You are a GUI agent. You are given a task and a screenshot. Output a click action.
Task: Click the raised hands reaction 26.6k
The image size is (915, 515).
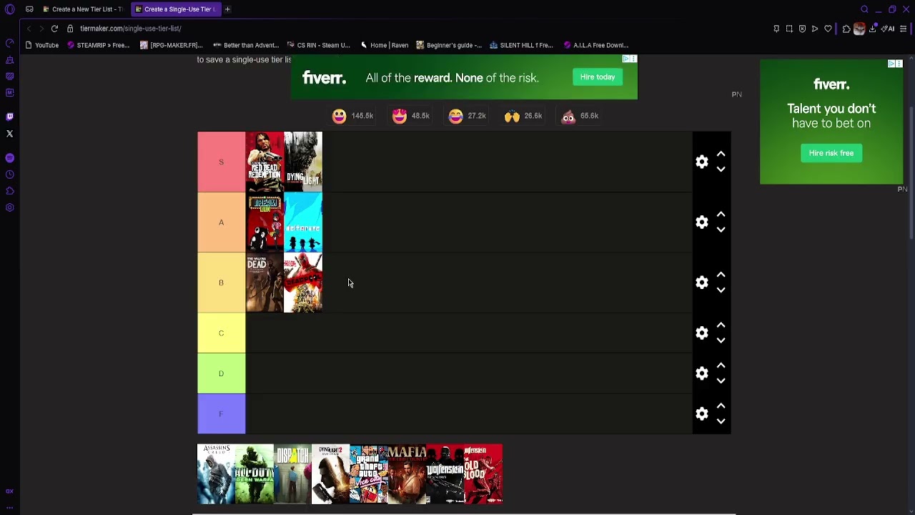pyautogui.click(x=523, y=116)
